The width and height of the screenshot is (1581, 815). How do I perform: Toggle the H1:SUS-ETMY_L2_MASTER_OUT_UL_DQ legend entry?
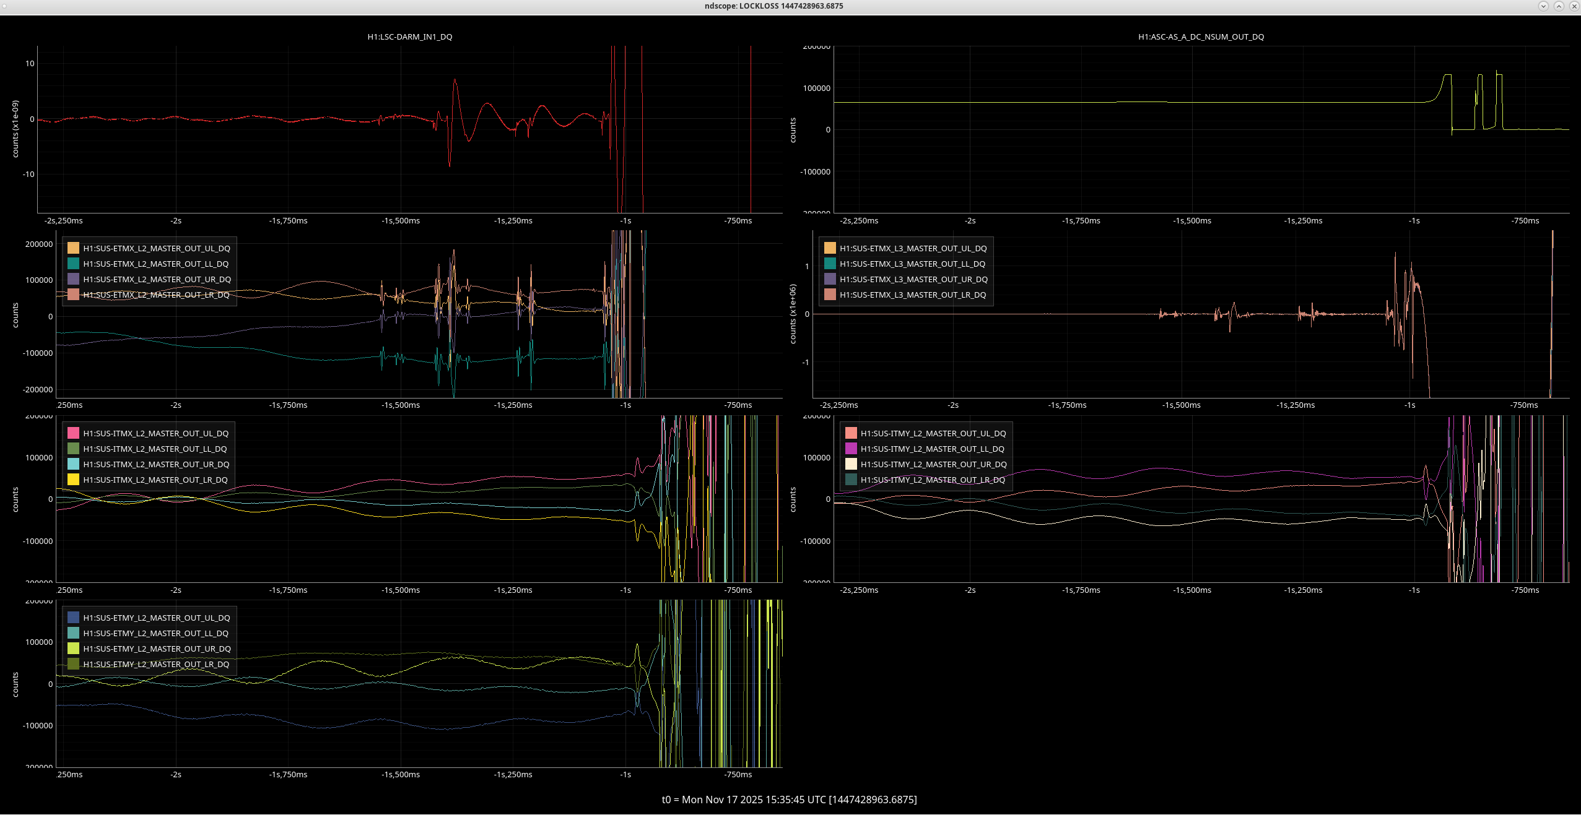(x=156, y=618)
